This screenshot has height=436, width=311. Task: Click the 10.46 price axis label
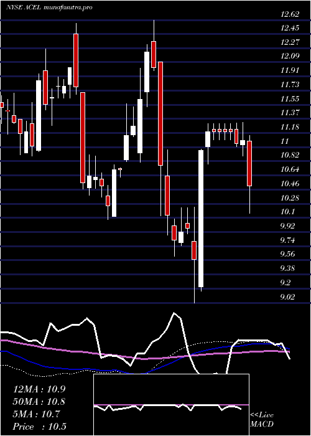[290, 184]
